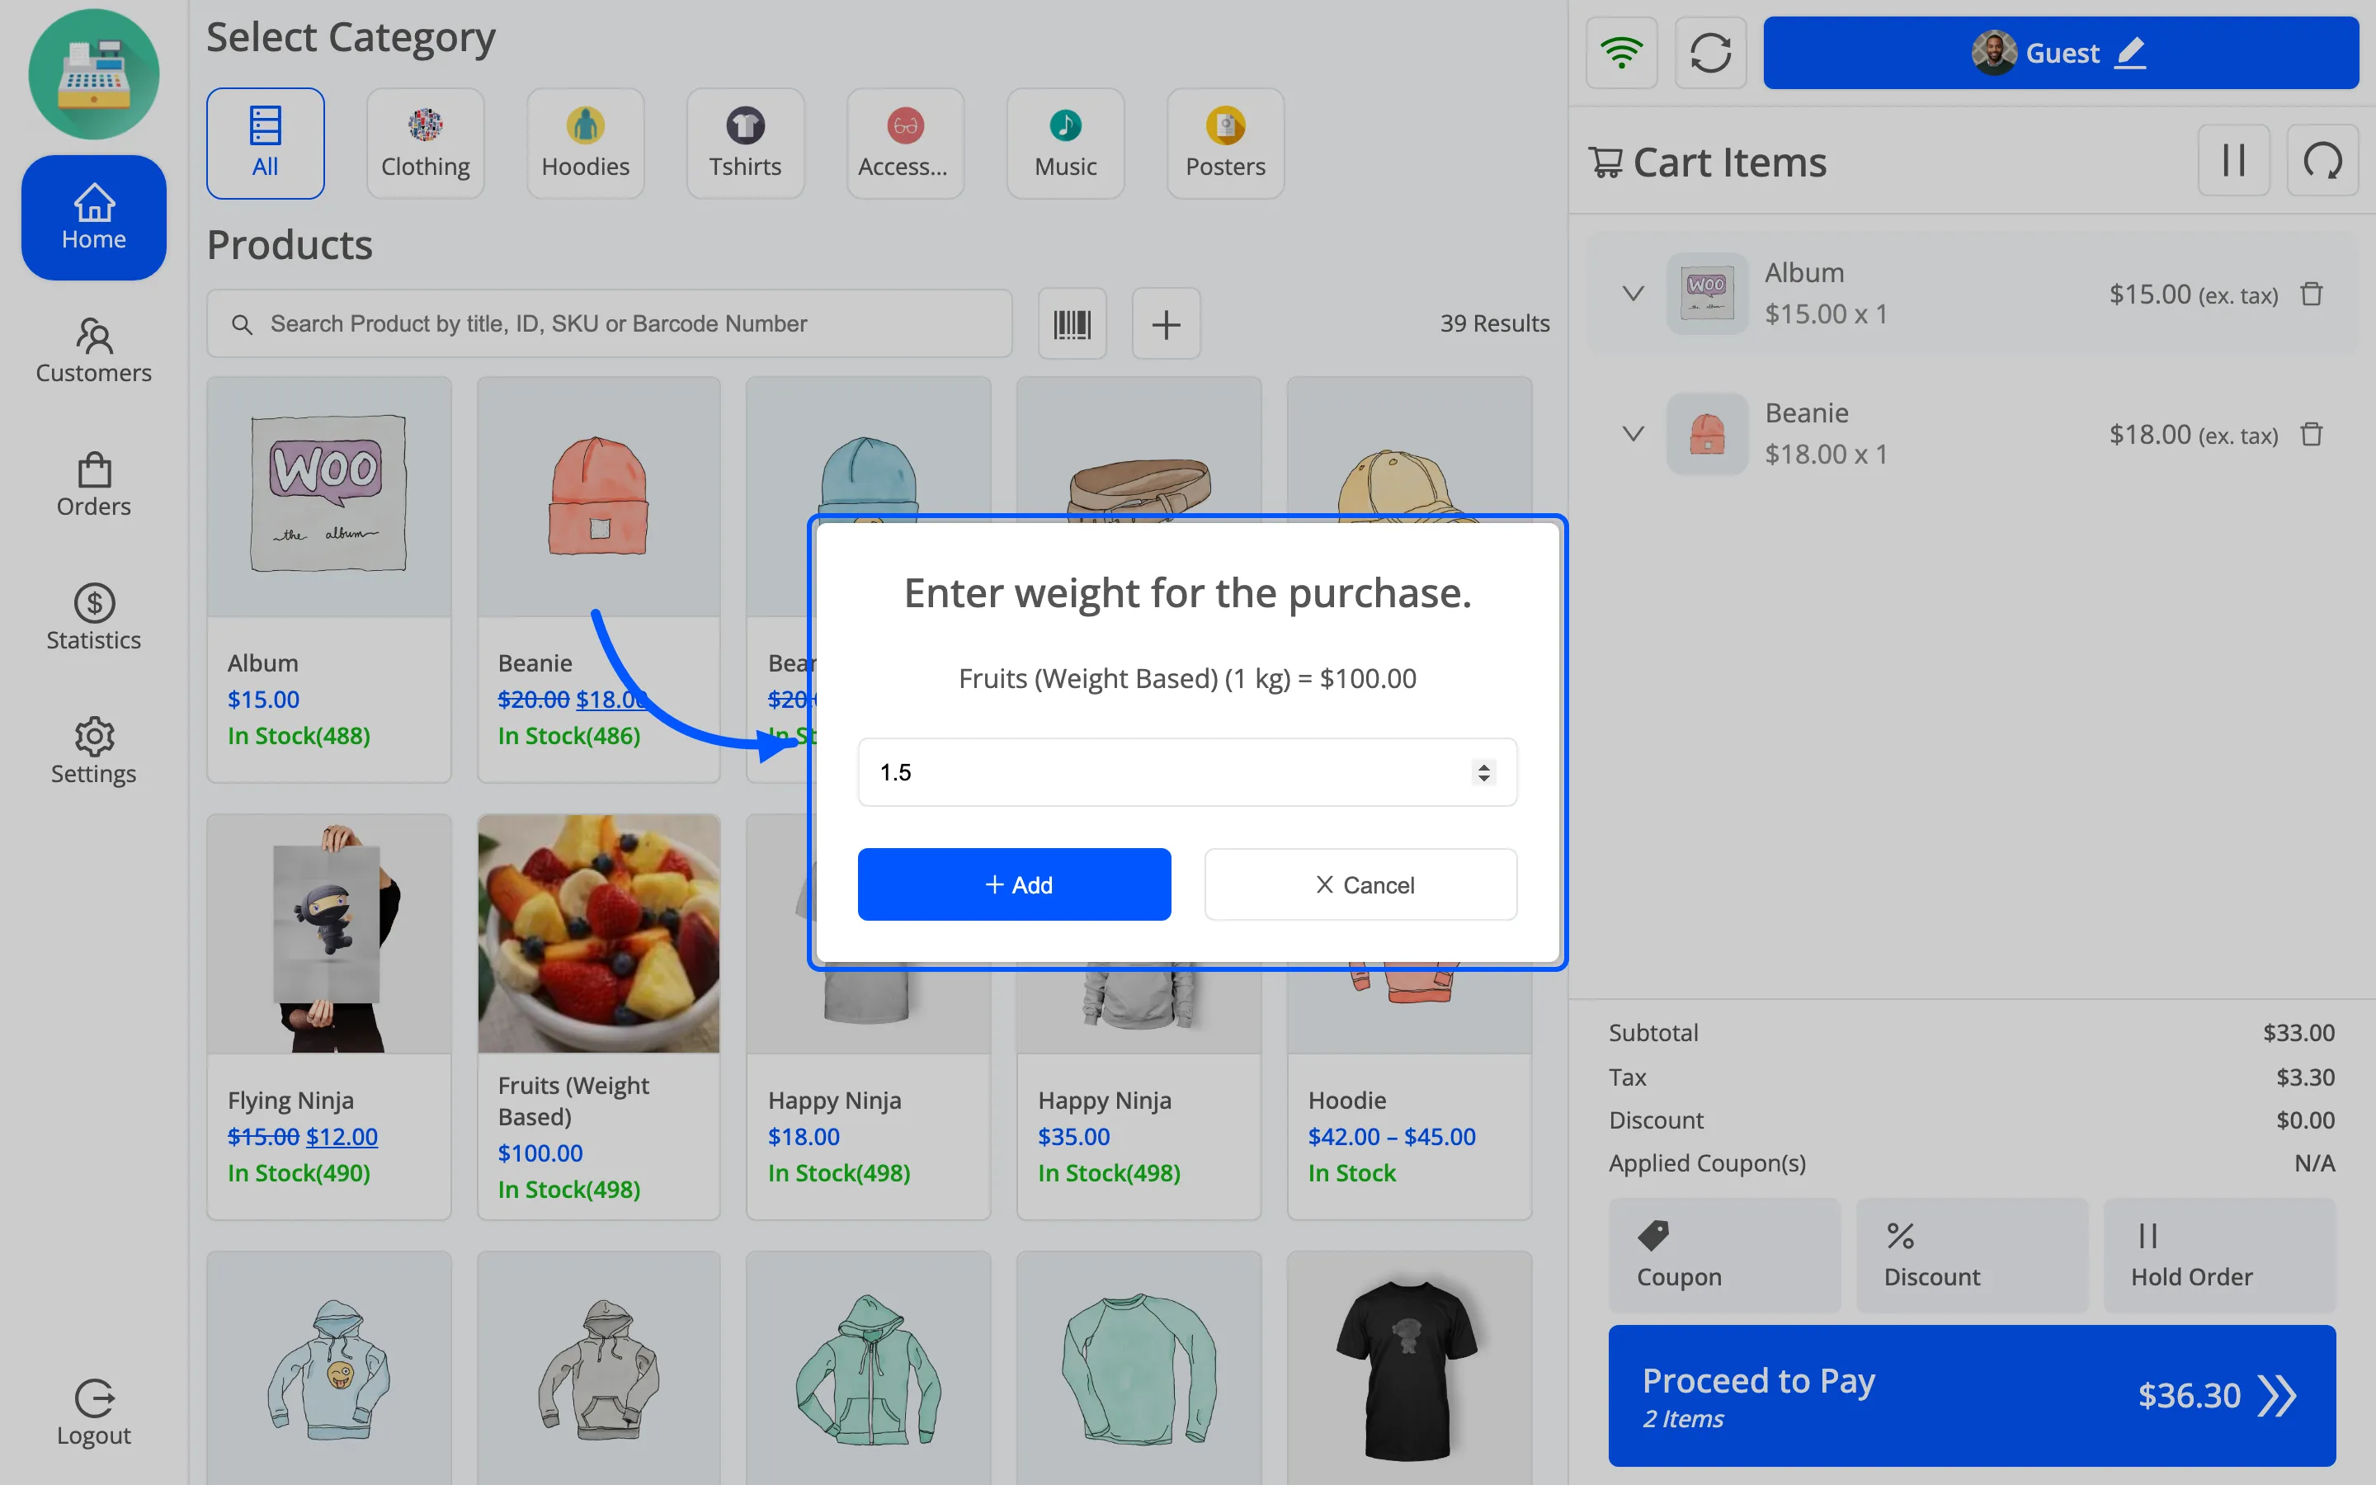Adjust weight using the stepper arrows
This screenshot has height=1485, width=2376.
point(1483,772)
